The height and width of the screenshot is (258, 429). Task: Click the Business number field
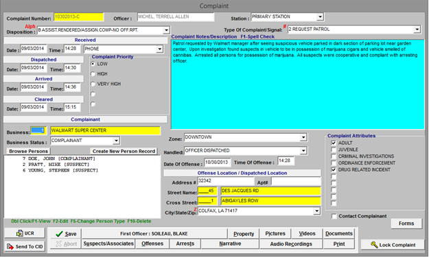click(38, 130)
